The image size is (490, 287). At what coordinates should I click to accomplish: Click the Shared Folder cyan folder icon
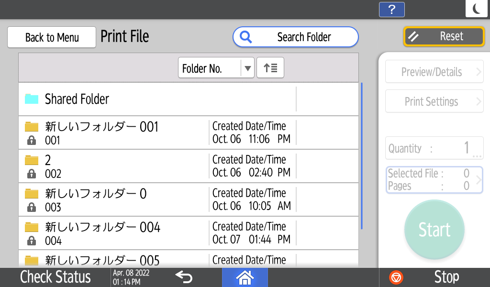pos(32,99)
